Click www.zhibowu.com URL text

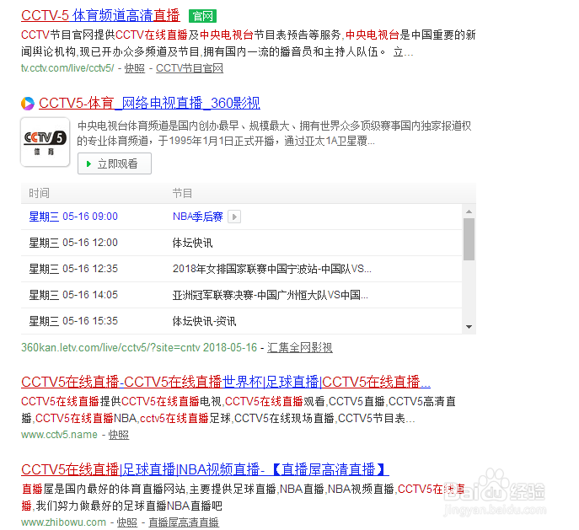[63, 522]
